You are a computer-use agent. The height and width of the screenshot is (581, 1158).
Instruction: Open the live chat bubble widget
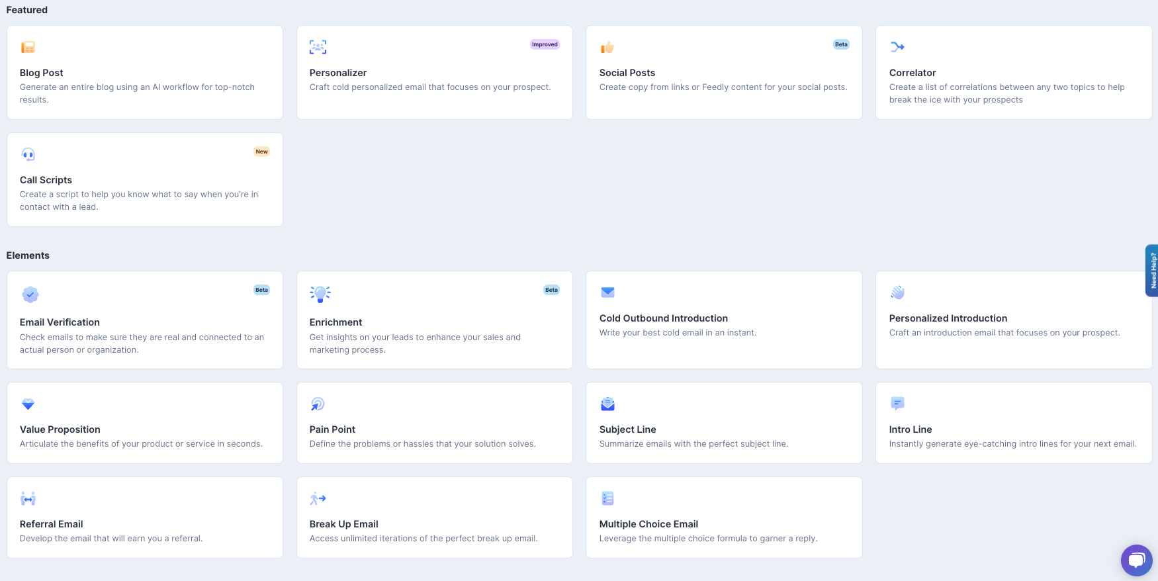1136,560
